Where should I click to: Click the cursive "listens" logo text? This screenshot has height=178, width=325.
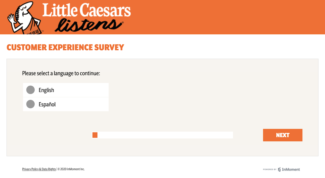90,25
